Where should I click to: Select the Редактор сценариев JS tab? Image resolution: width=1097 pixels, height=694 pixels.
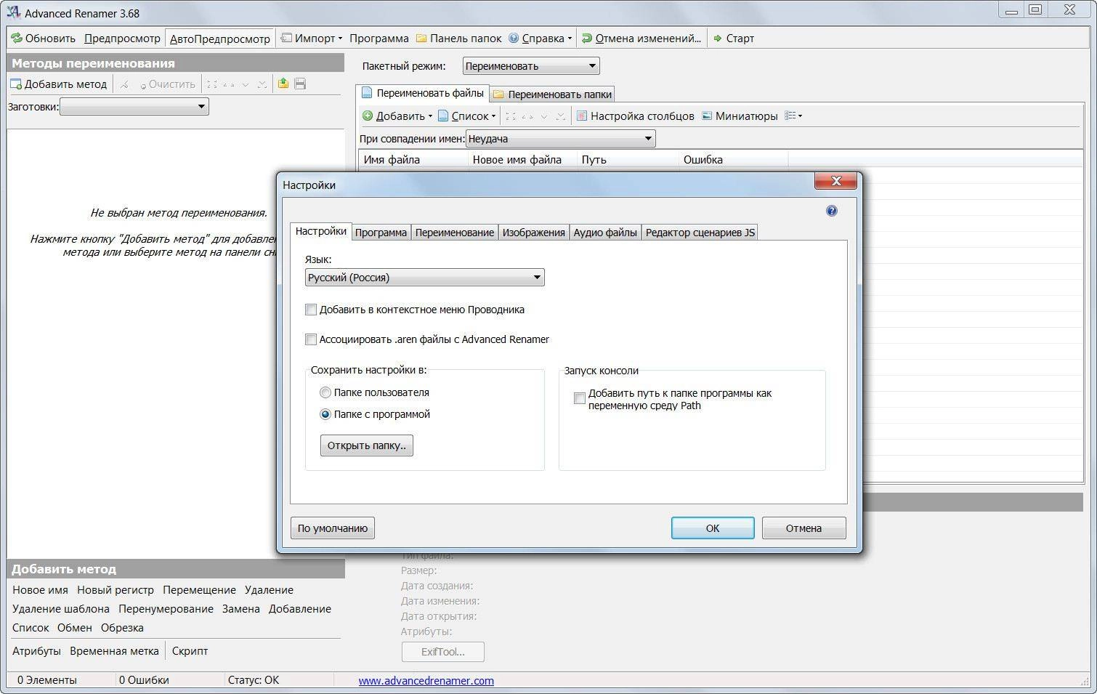pos(700,233)
